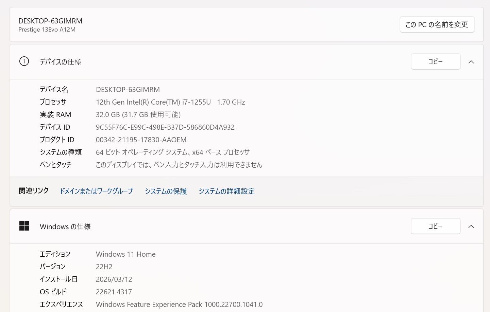Copy Windows specifications with コピー button
The image size is (490, 312).
[x=435, y=226]
